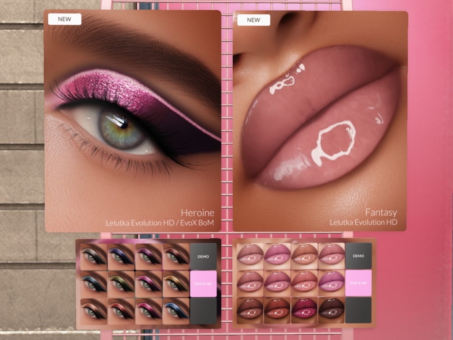The height and width of the screenshot is (340, 453).
Task: Click DEMO button on Fantasy lips panel
Action: click(x=358, y=256)
